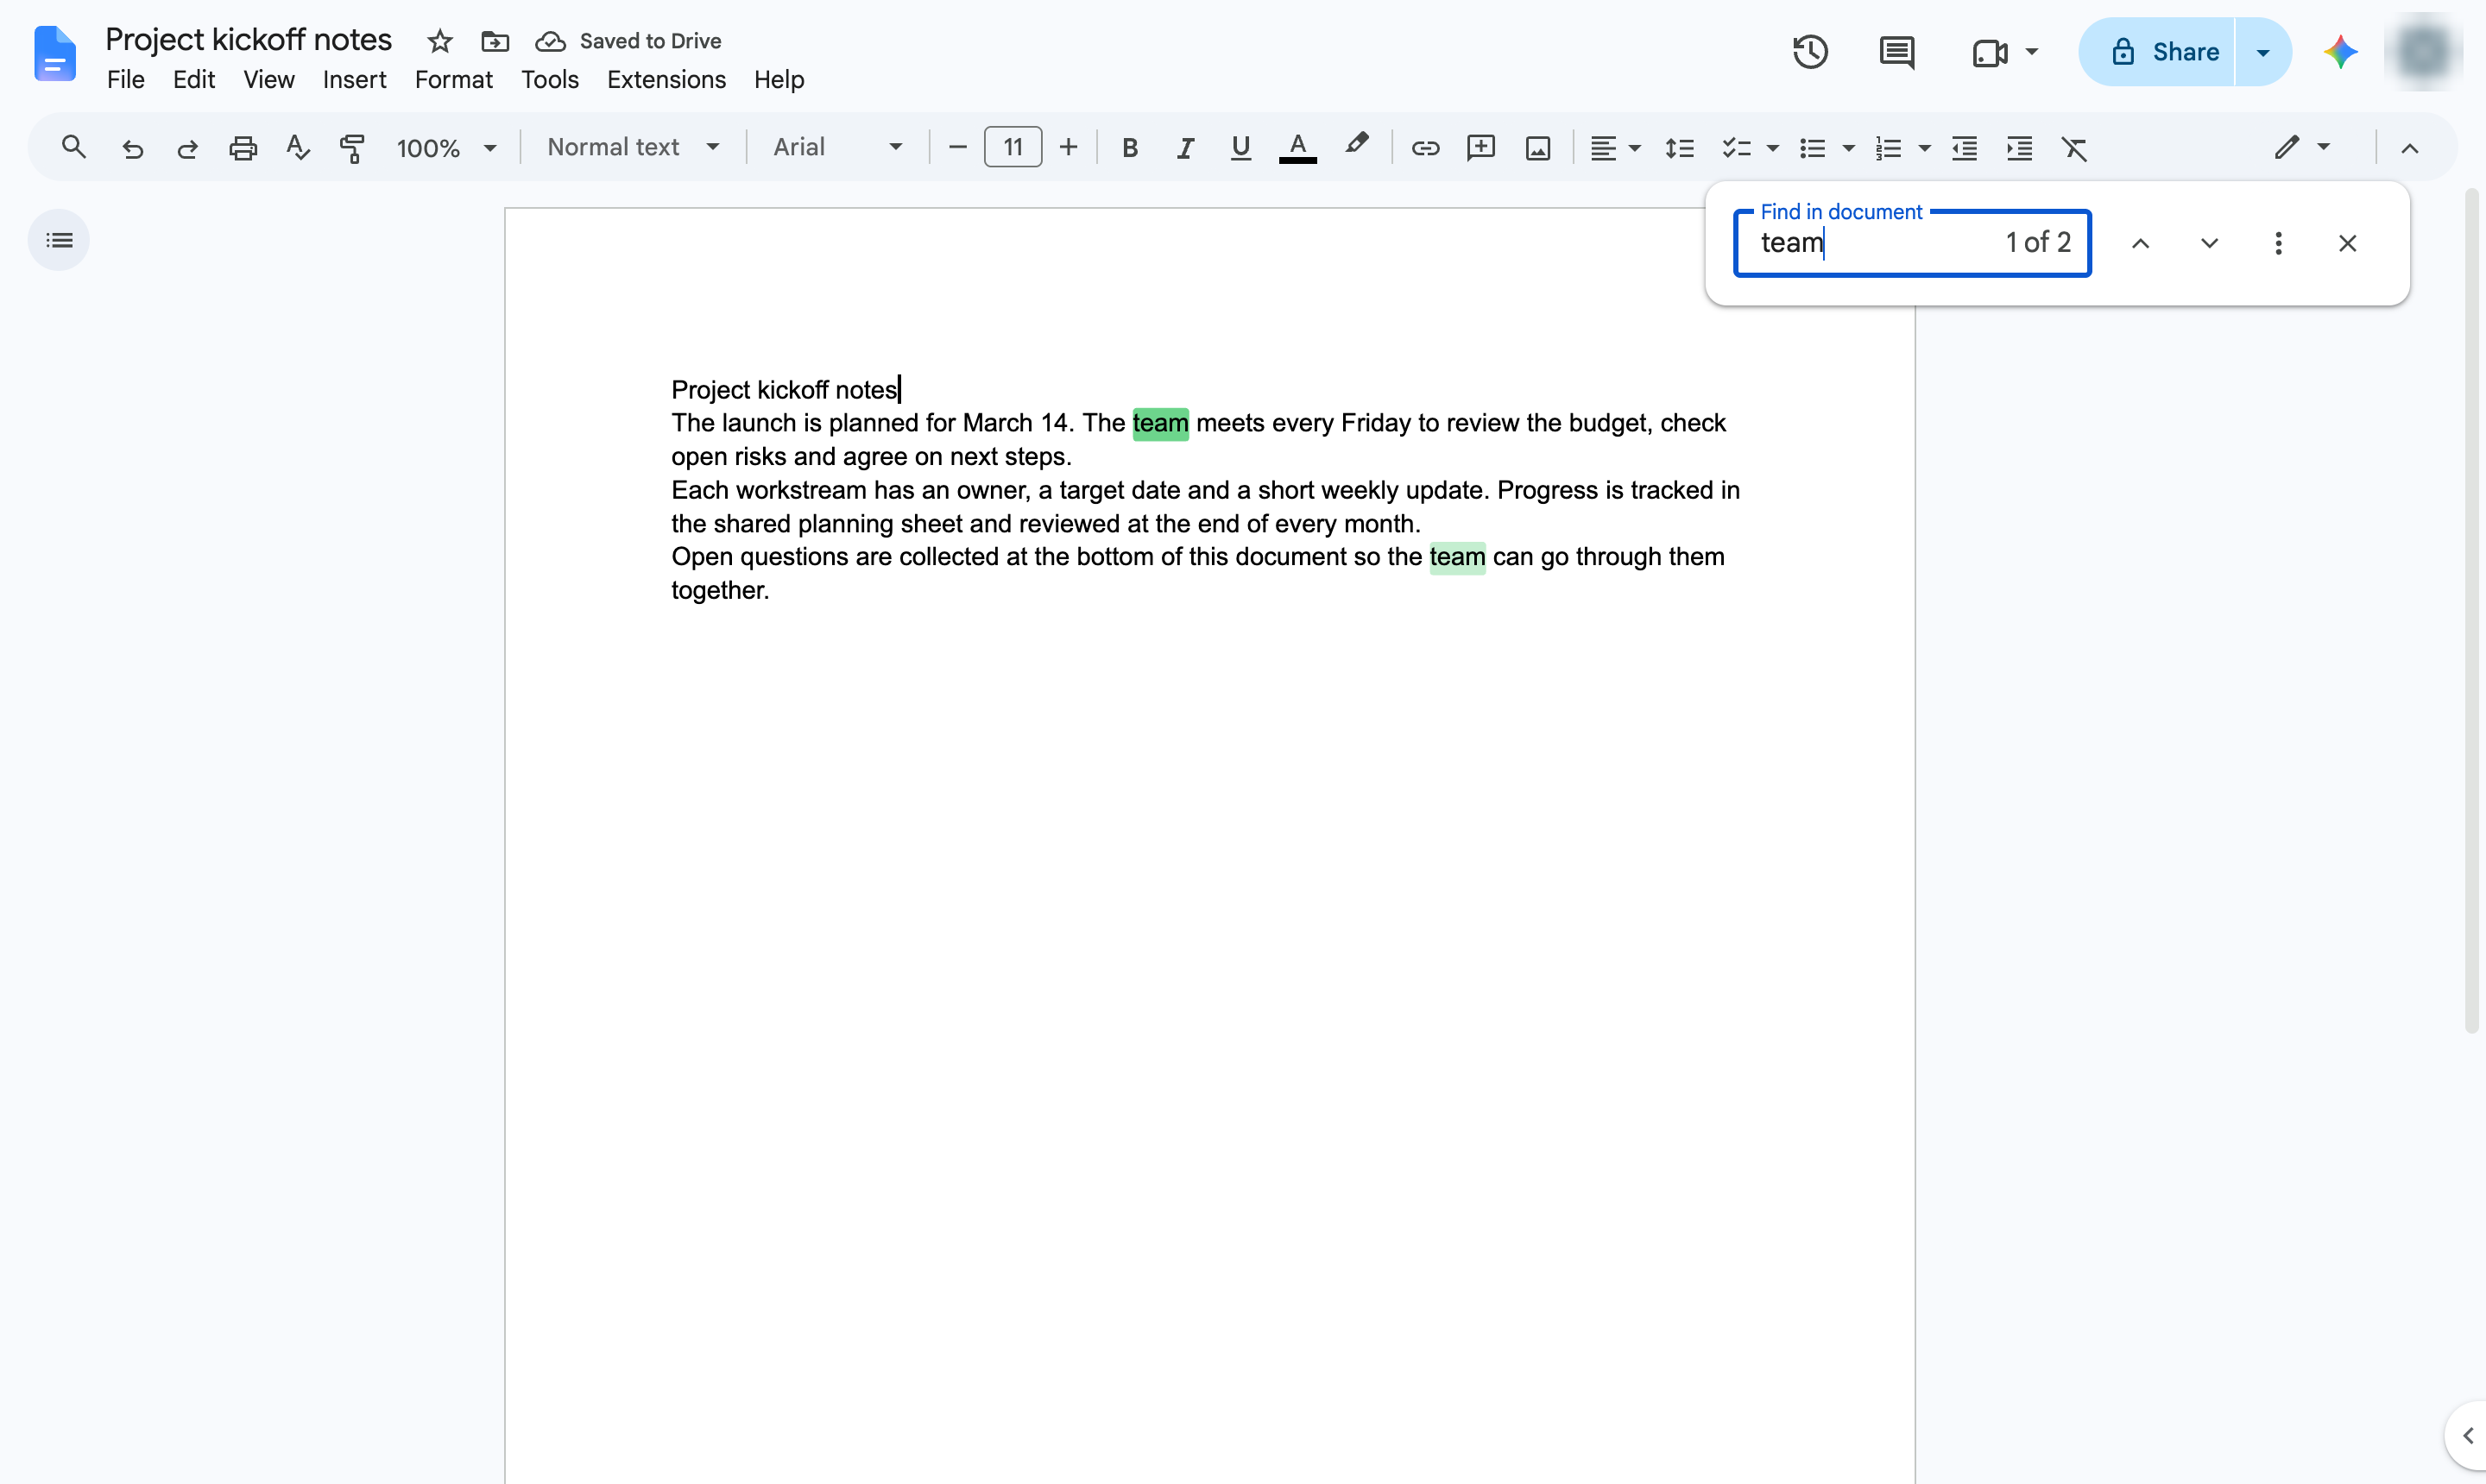This screenshot has width=2486, height=1484.
Task: Decrease the indent
Action: point(1964,148)
